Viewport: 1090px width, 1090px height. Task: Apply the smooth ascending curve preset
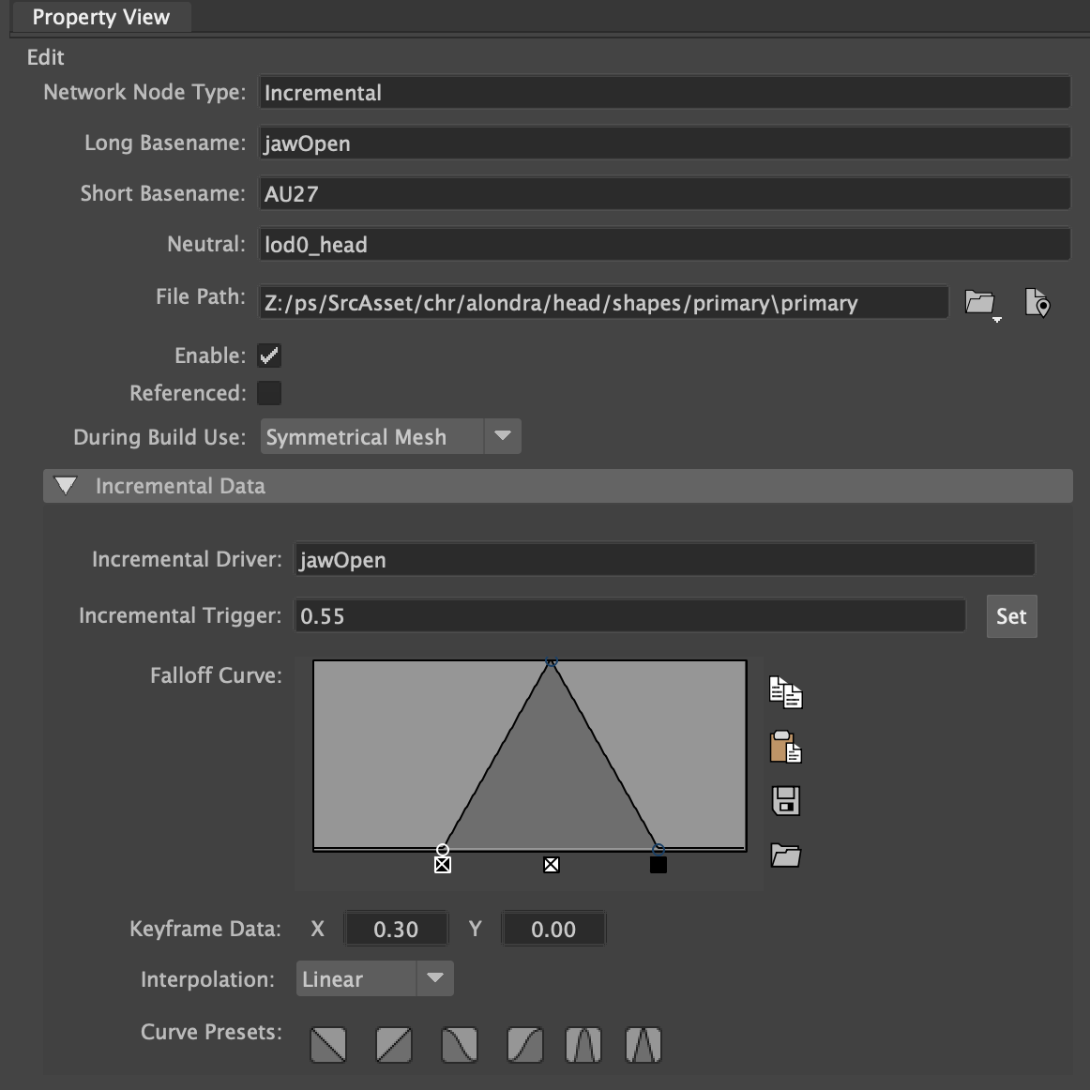(x=525, y=1045)
